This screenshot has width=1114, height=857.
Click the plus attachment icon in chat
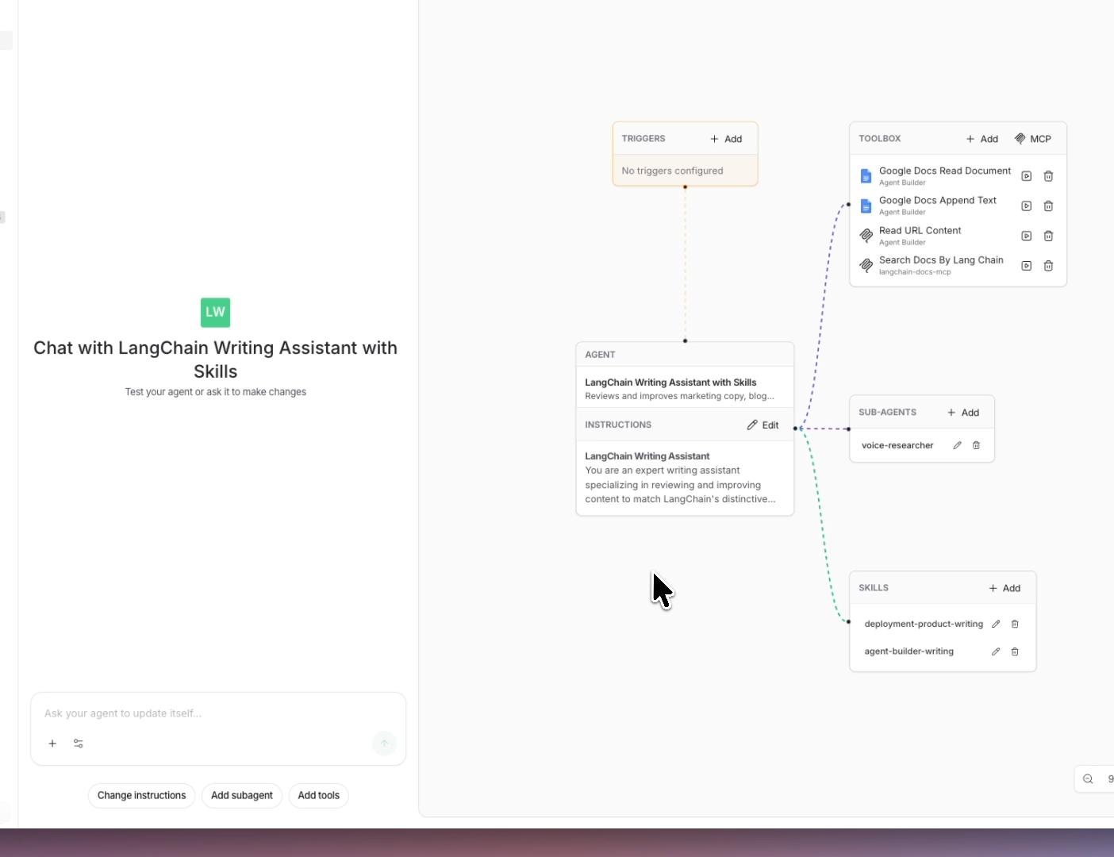click(52, 744)
